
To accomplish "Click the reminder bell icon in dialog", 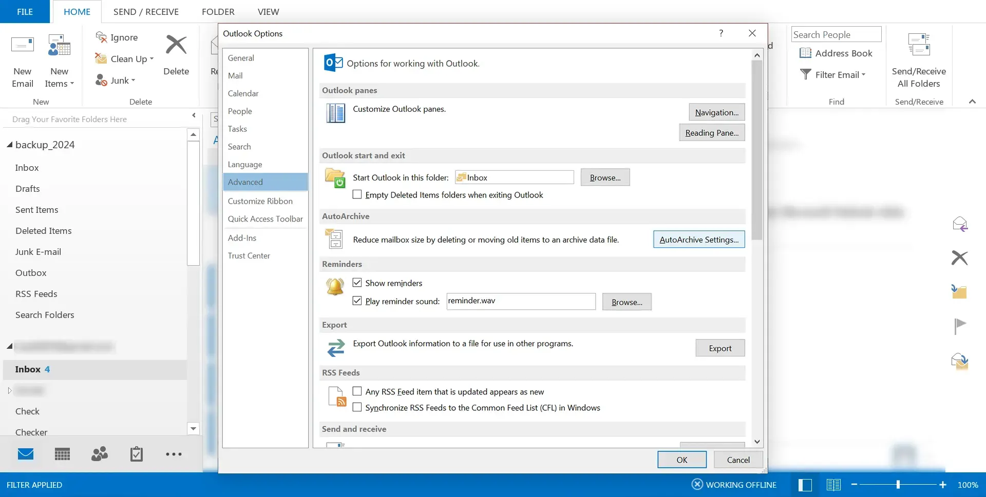I will click(x=335, y=286).
